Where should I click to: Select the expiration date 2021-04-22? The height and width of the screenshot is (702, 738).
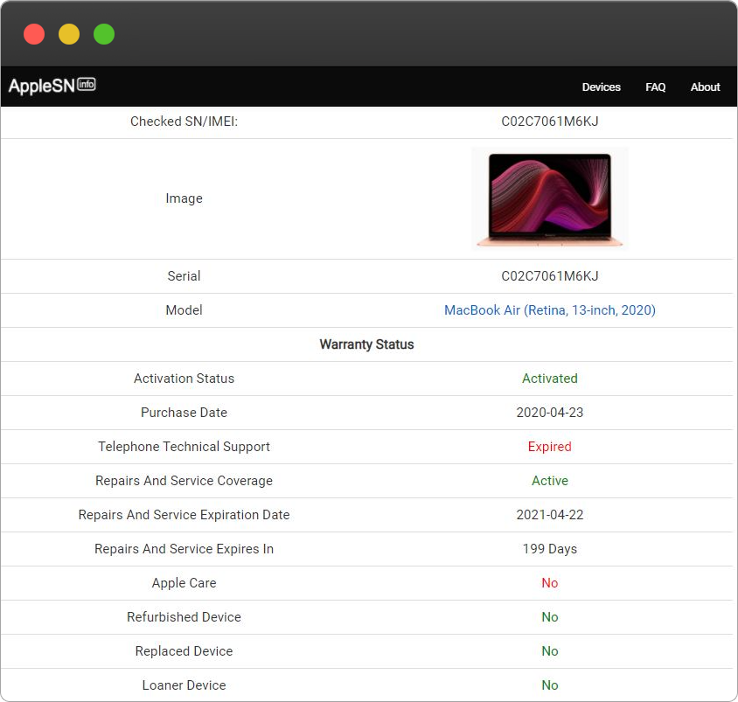(550, 515)
